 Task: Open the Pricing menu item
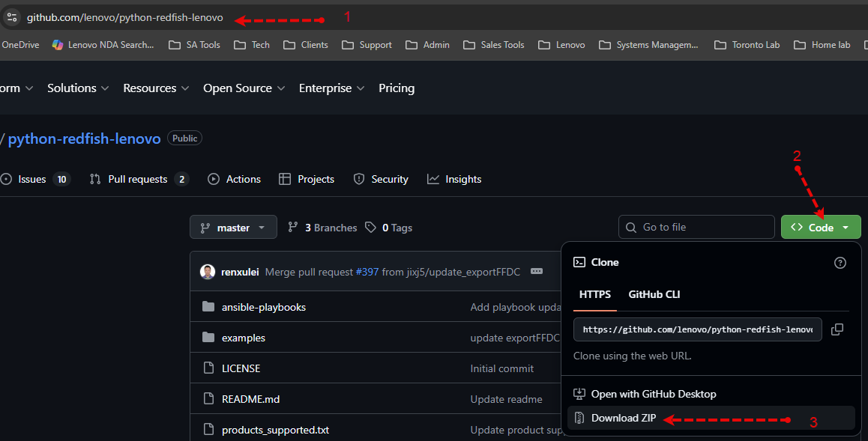click(x=397, y=88)
